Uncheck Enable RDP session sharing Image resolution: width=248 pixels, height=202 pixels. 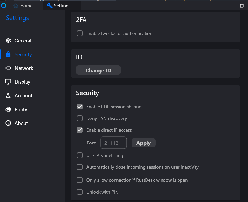tap(80, 107)
